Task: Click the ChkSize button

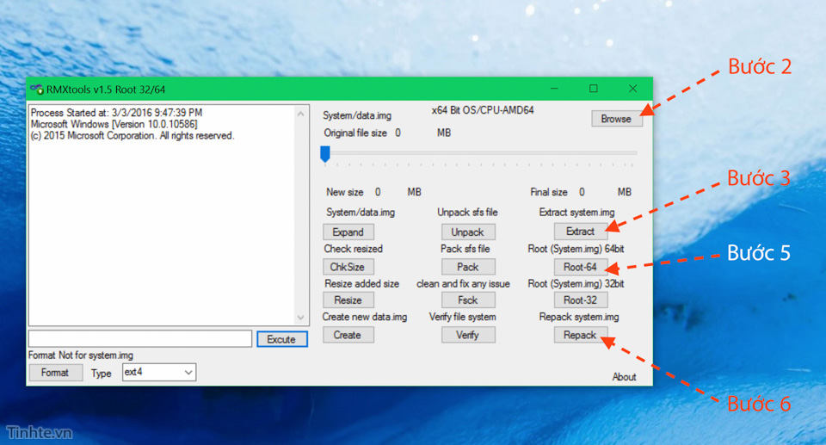Action: 348,267
